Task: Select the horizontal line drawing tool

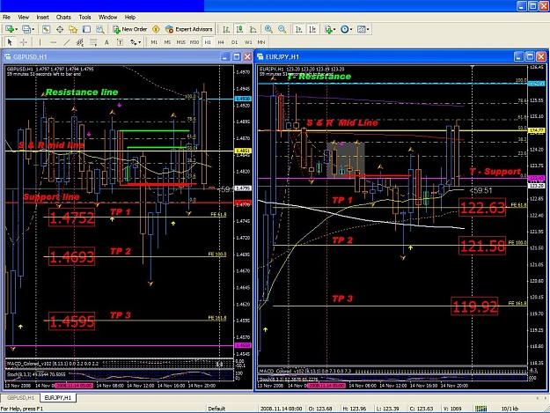Action: [53, 42]
